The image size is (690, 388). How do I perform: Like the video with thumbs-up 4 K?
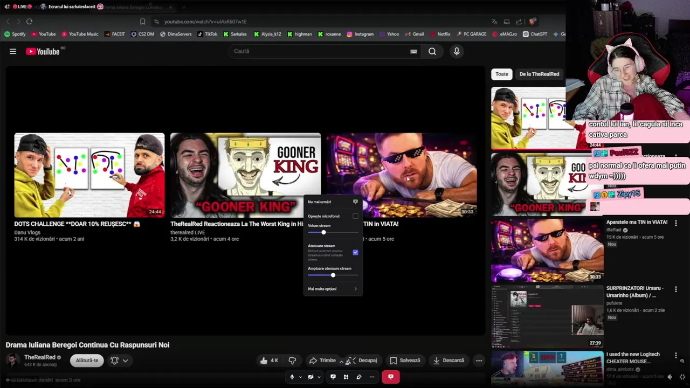tap(269, 361)
